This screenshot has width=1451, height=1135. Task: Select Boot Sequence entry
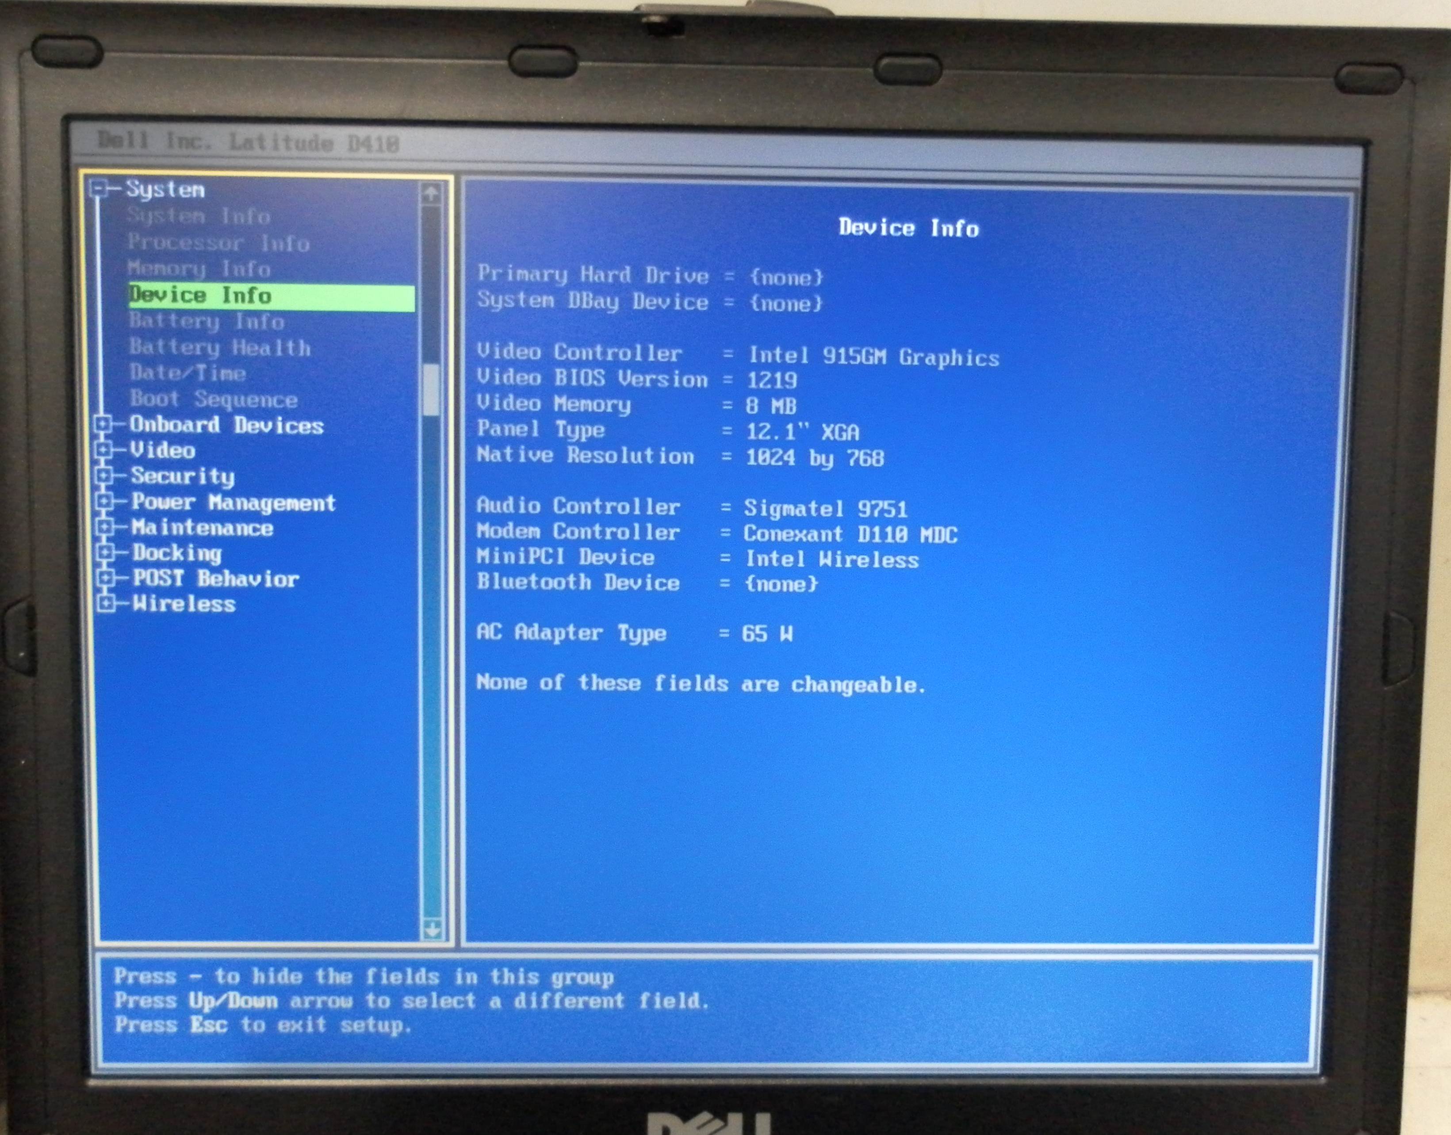pyautogui.click(x=213, y=399)
